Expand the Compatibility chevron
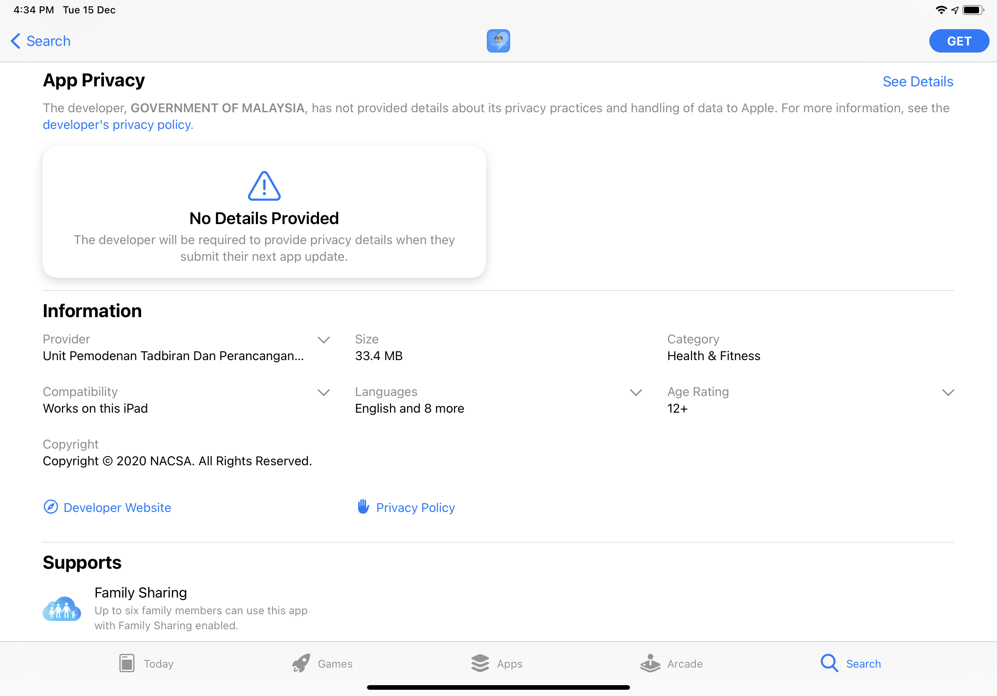The width and height of the screenshot is (997, 696). coord(324,393)
